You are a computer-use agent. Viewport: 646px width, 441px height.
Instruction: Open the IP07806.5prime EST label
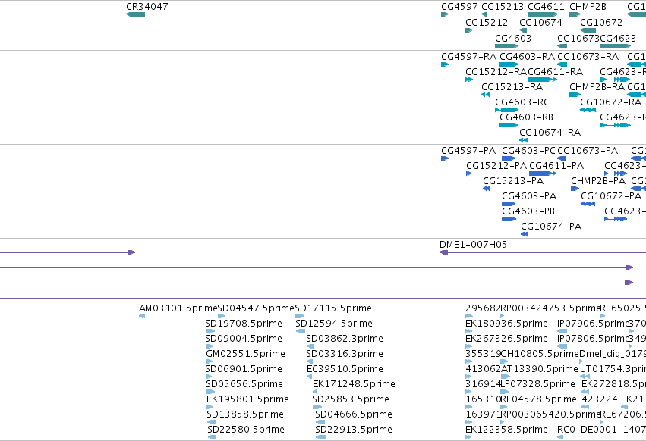pos(594,339)
